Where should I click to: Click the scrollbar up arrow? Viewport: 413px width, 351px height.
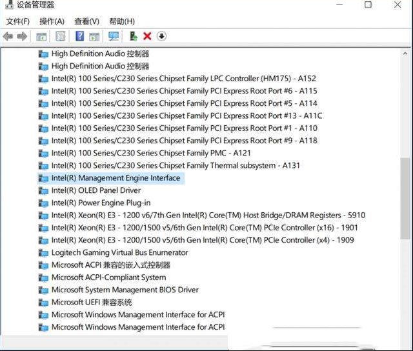[405, 54]
